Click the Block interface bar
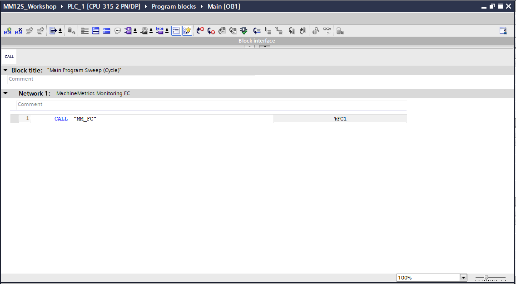The image size is (516, 284). [x=257, y=41]
